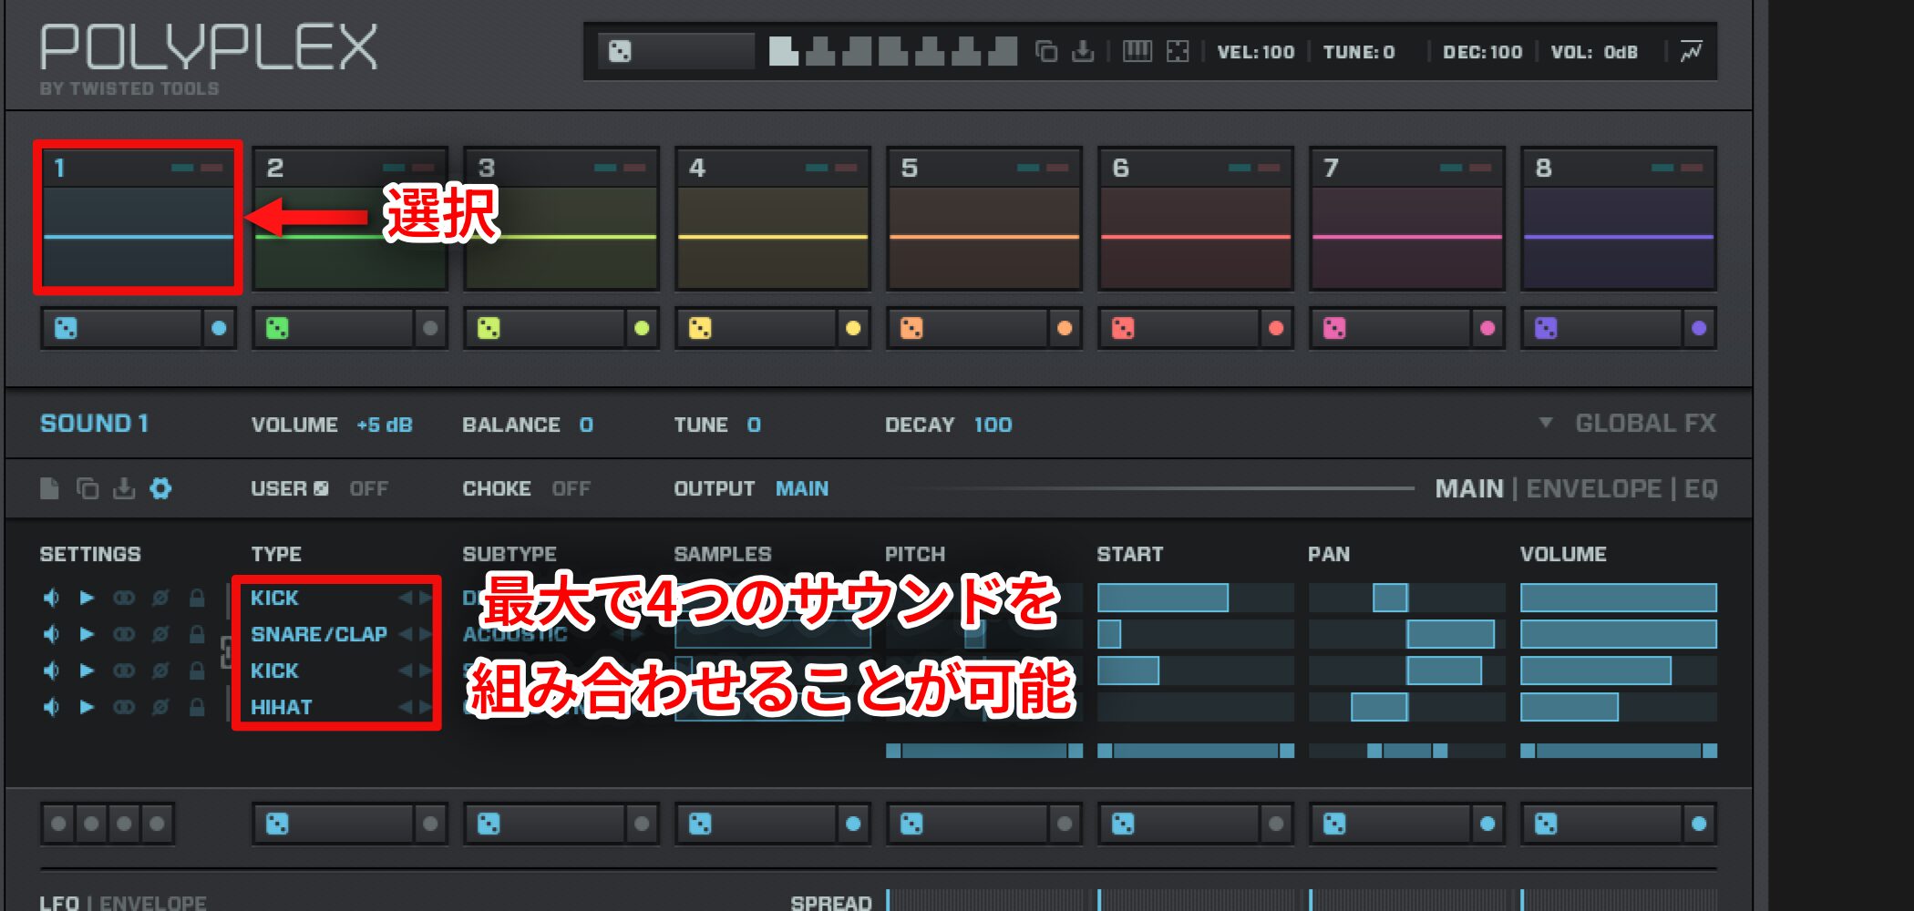Click the copy sound icon next to the file icon
The height and width of the screenshot is (911, 1914).
pos(87,488)
